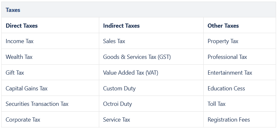278x129 pixels.
Task: Click the Registration Fees cell
Action: pyautogui.click(x=229, y=120)
